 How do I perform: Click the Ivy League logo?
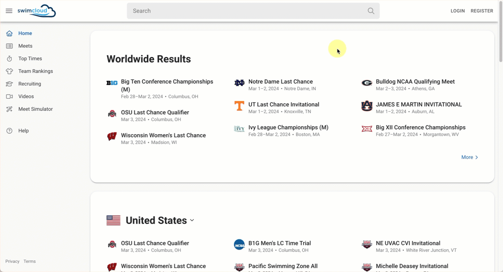(239, 129)
